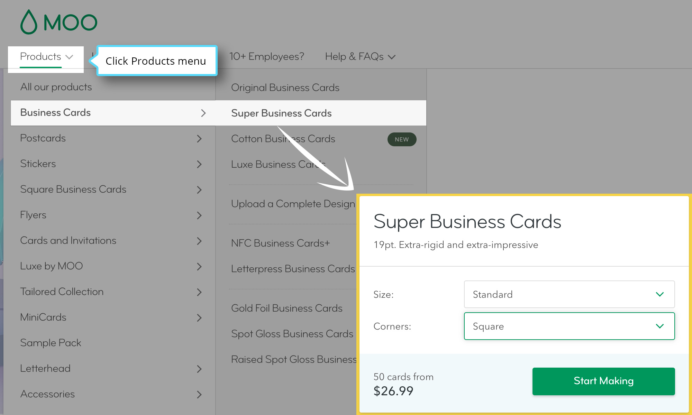
Task: Open Tailored Collection category
Action: pos(62,292)
